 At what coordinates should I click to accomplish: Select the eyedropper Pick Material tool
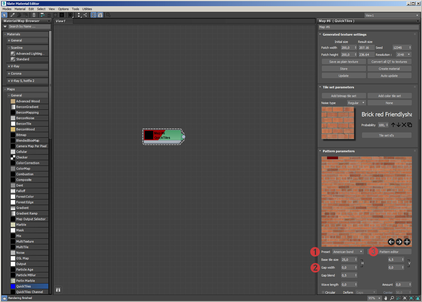13,15
